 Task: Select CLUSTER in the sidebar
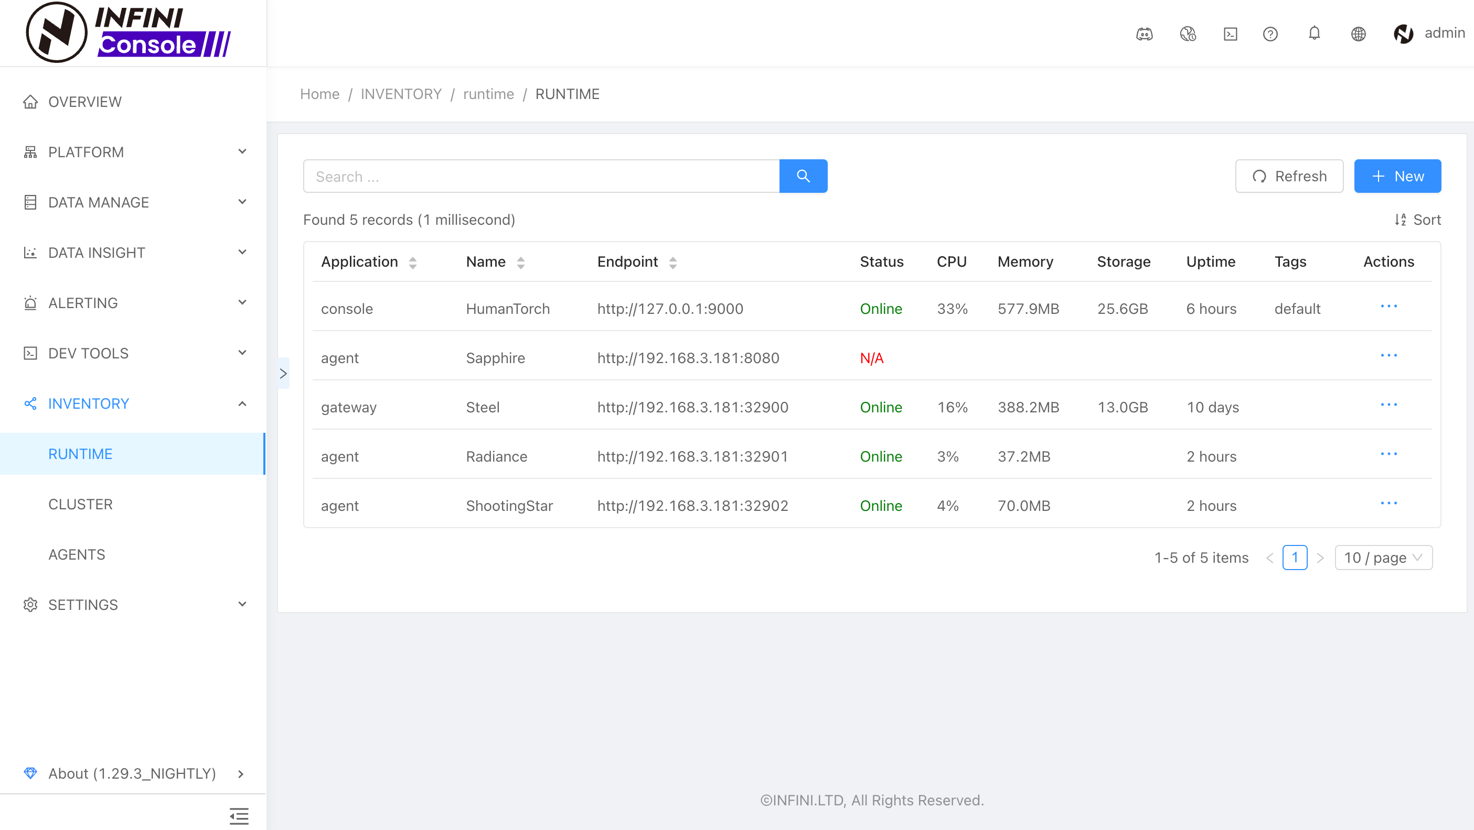click(81, 504)
